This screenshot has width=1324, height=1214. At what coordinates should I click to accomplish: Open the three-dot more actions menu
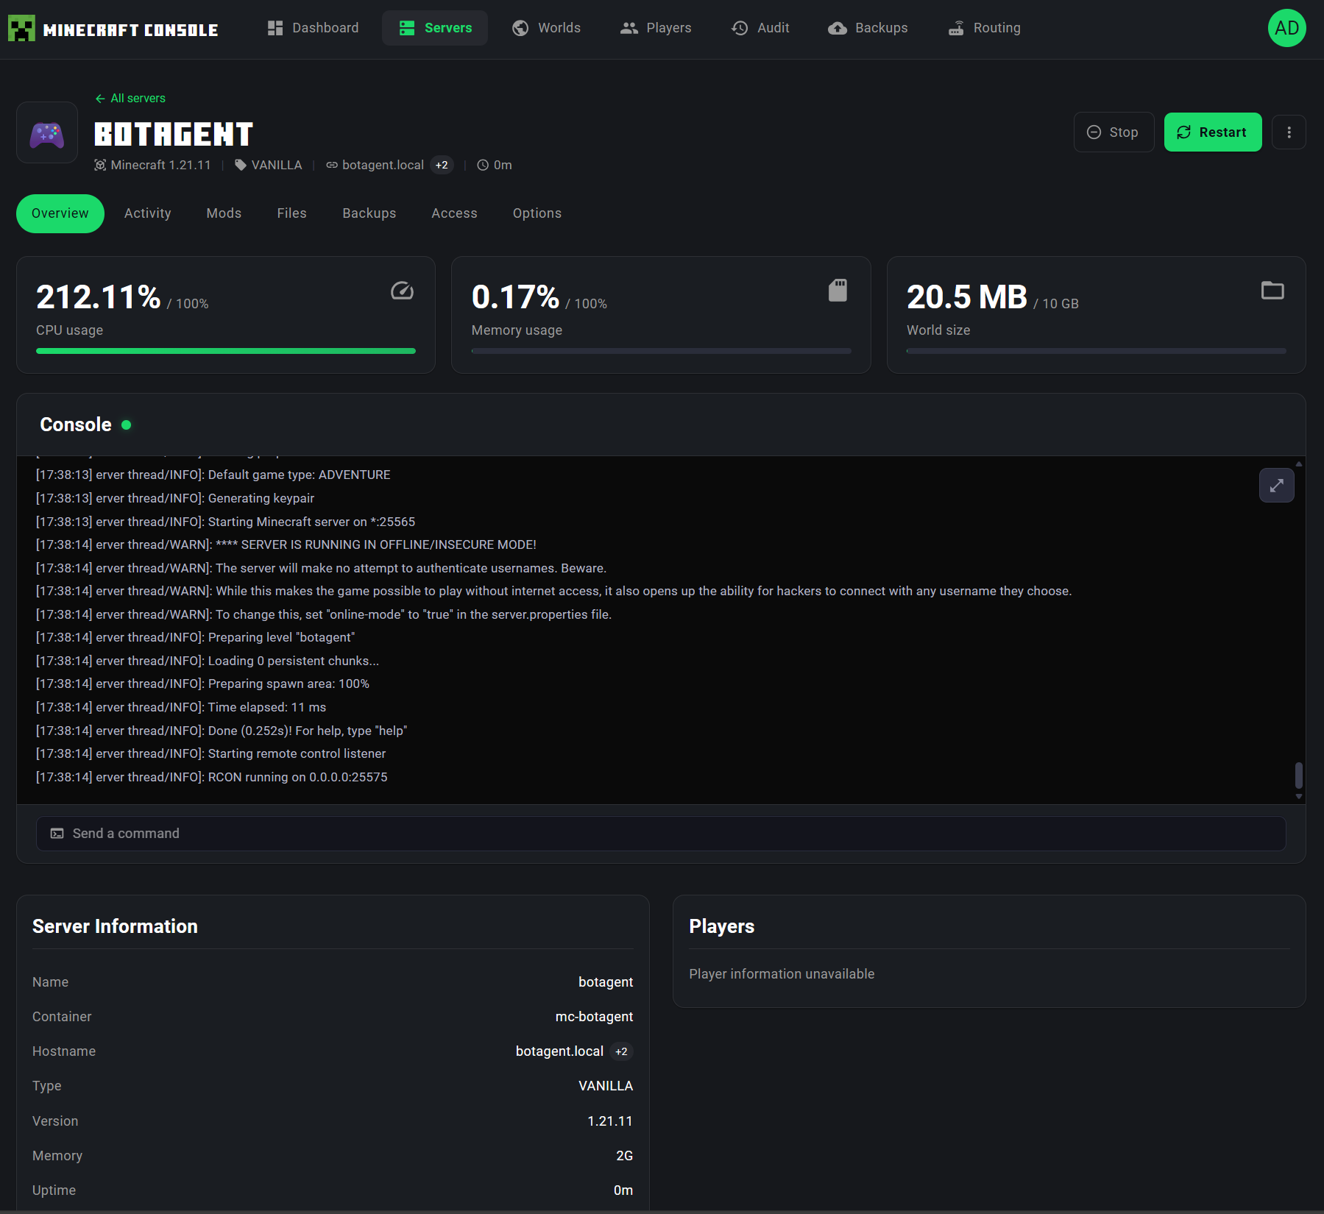tap(1289, 132)
